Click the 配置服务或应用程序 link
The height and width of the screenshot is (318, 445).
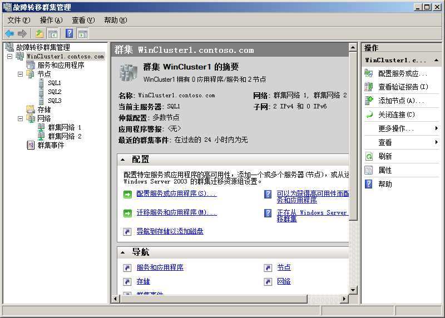coord(176,194)
